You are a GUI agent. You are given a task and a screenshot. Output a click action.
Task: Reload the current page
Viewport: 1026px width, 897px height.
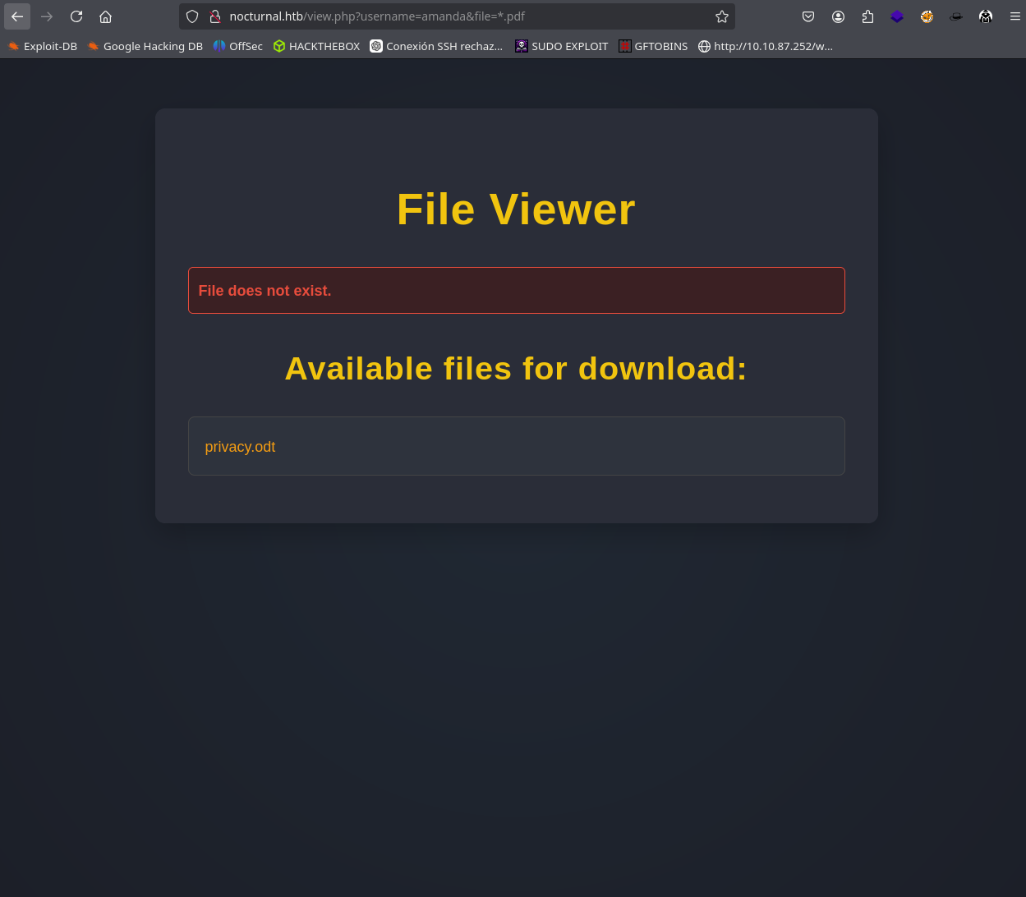click(76, 16)
